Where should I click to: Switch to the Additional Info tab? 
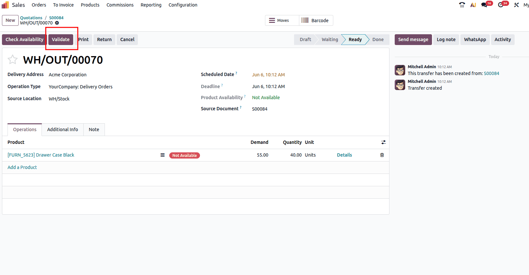click(62, 130)
